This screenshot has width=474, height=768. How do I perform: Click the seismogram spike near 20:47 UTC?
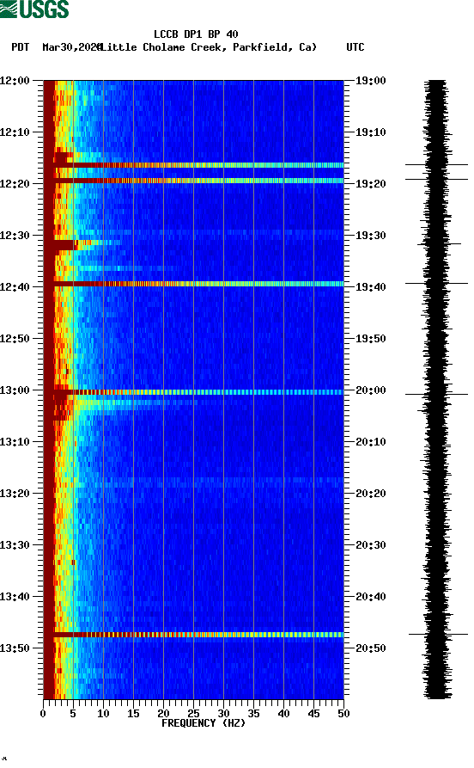(438, 635)
